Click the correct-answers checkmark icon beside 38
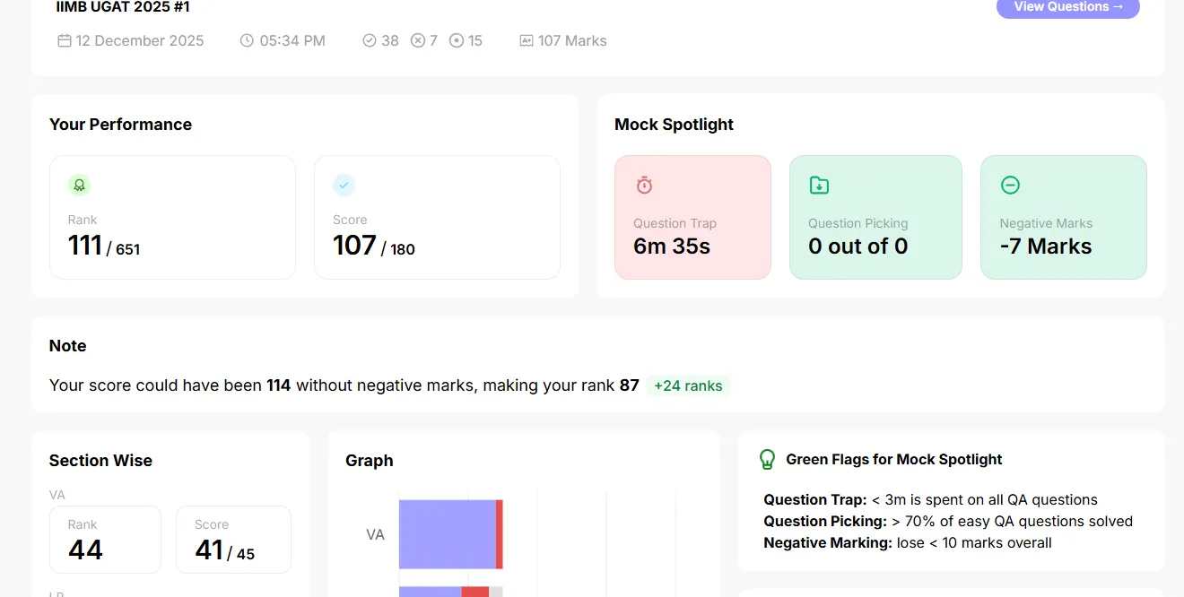This screenshot has width=1184, height=597. coord(369,40)
